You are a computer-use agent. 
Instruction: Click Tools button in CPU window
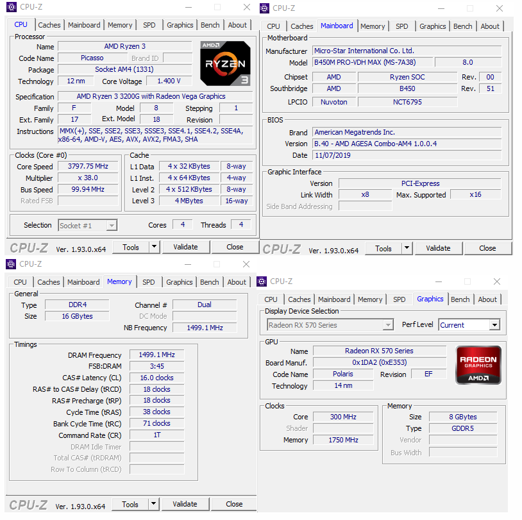(x=131, y=247)
